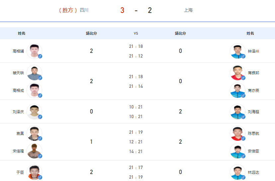Click the gender icon on 袁奥's avatar
This screenshot has height=181, width=275.
(40, 138)
